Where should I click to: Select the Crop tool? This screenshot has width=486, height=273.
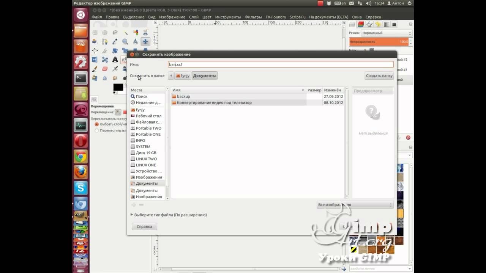[105, 50]
